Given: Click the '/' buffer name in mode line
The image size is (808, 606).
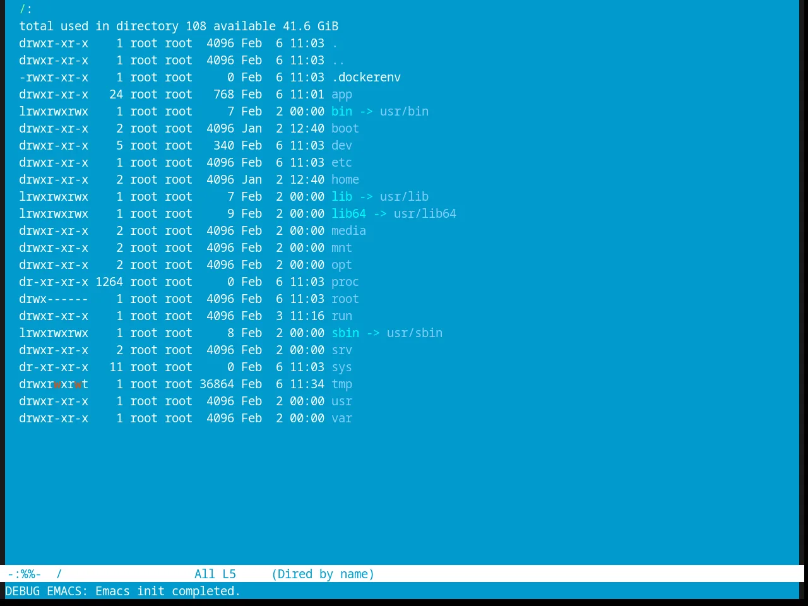Looking at the screenshot, I should pyautogui.click(x=59, y=574).
